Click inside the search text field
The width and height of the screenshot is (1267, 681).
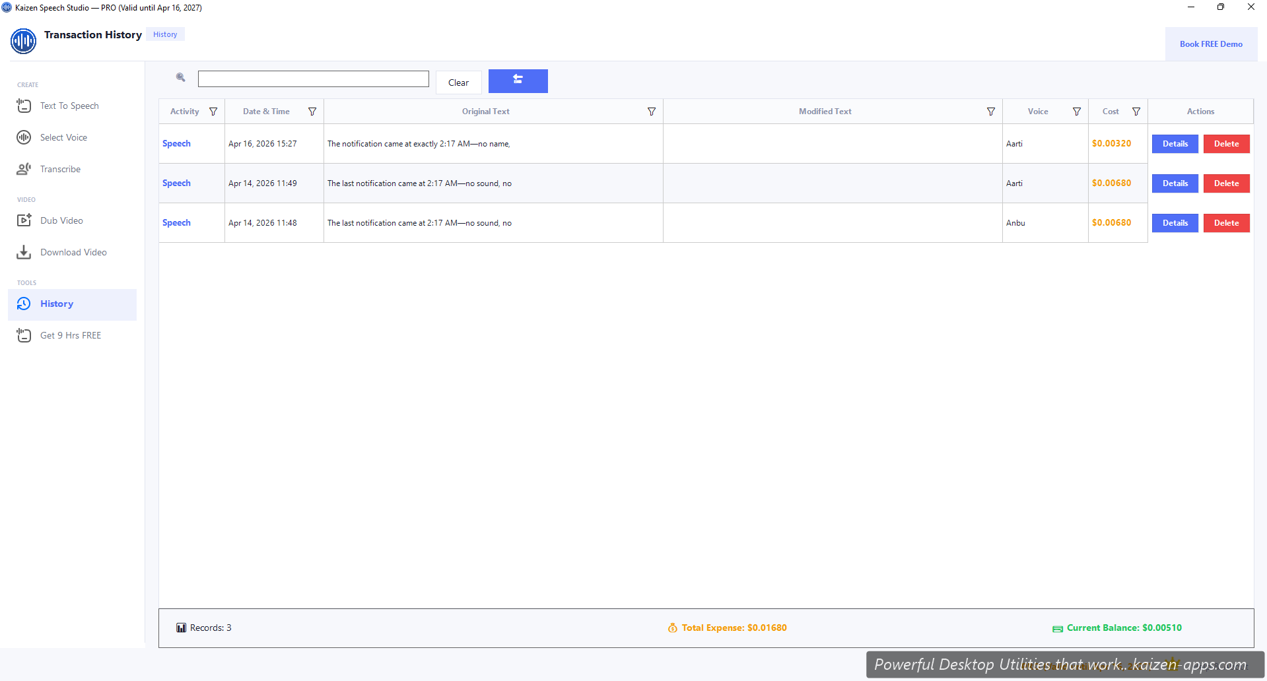point(313,79)
